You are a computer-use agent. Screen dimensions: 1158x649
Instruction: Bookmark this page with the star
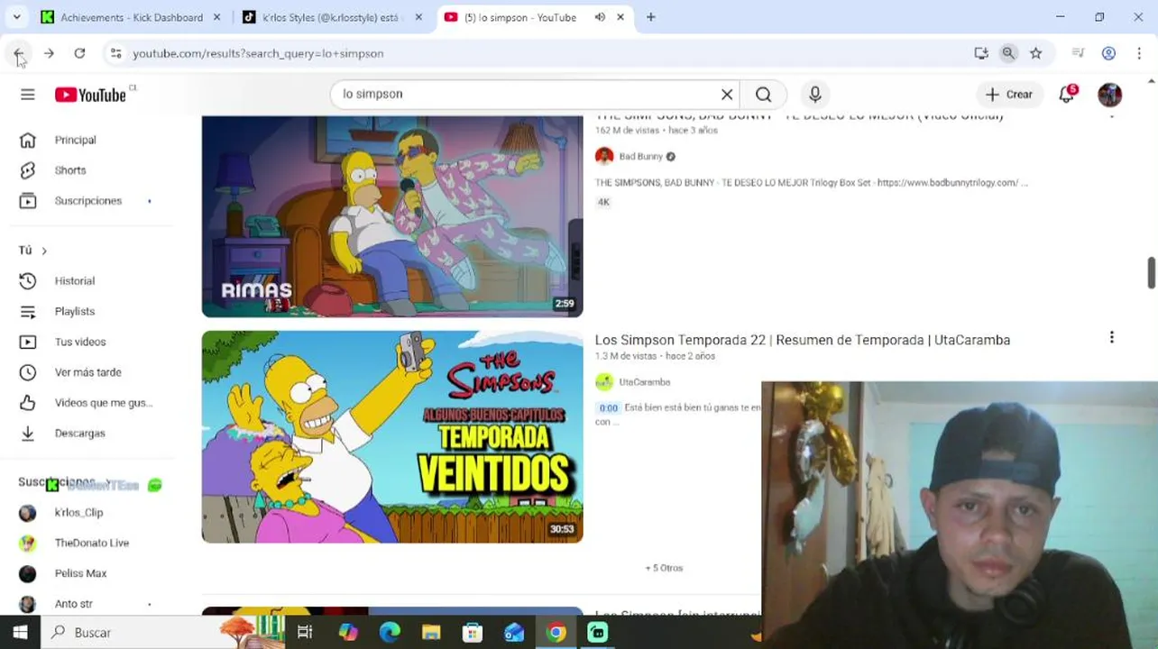1036,54
